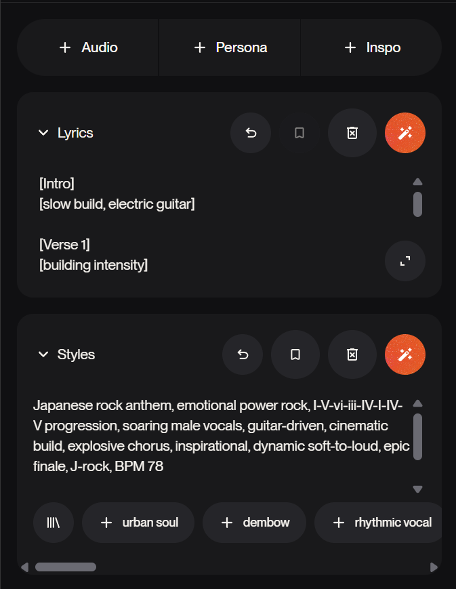Open the style library icon
The width and height of the screenshot is (456, 589).
[x=54, y=523]
